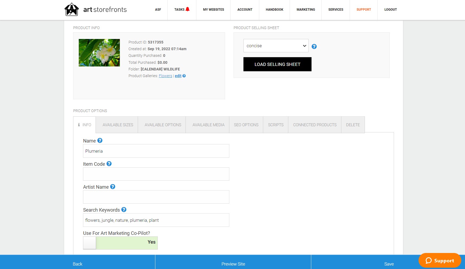
Task: Click the Load Selling Sheet button
Action: coord(277,64)
